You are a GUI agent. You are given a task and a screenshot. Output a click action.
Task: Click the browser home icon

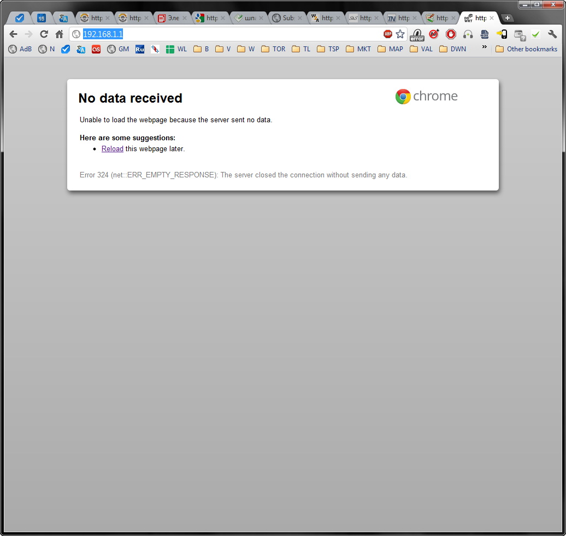coord(59,34)
